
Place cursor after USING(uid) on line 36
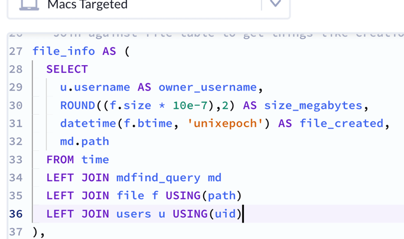(243, 214)
